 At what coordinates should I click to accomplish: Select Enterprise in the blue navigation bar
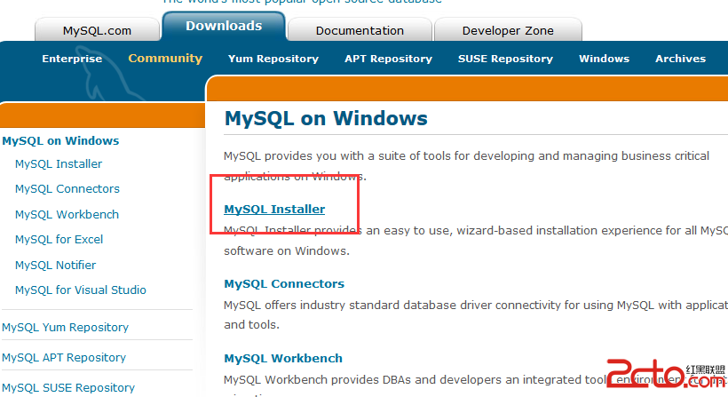coord(72,59)
